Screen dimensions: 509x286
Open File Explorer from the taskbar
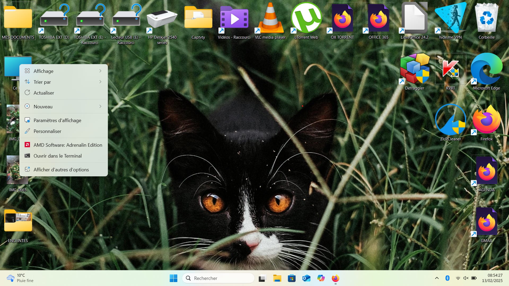tap(277, 278)
